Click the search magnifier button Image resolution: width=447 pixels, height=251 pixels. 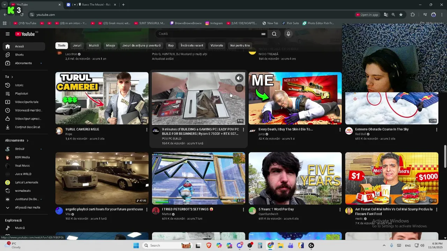pos(274,34)
